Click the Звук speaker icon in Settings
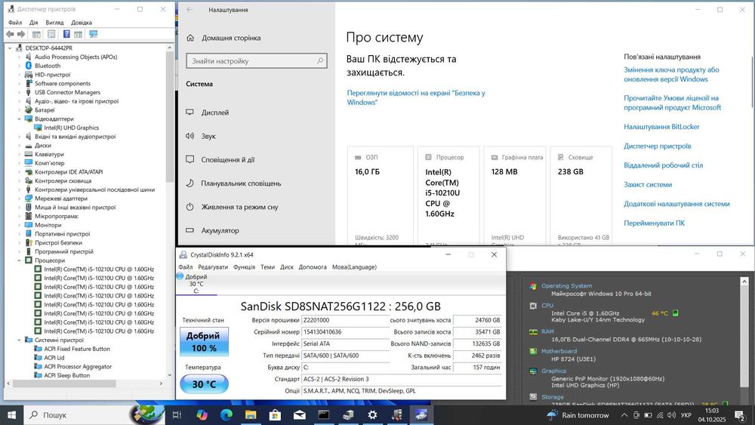The image size is (755, 425). pos(190,136)
